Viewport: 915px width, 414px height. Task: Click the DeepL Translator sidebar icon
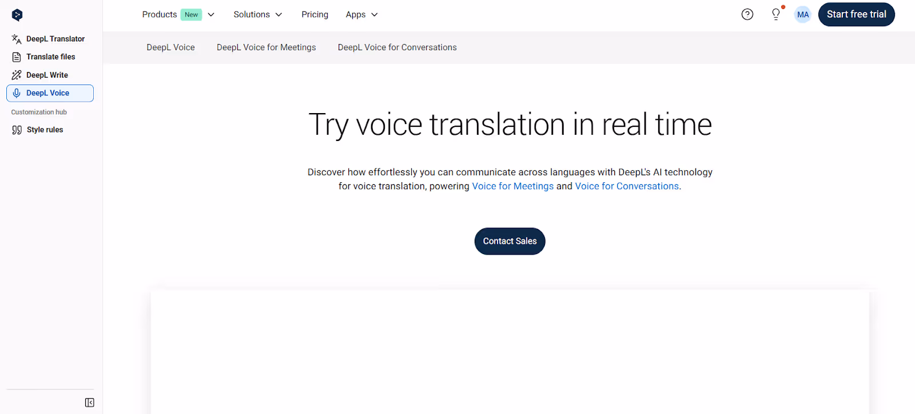[17, 39]
